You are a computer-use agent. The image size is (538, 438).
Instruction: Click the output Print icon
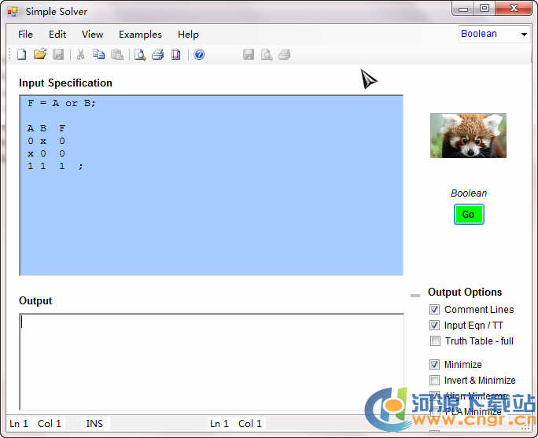tap(285, 54)
